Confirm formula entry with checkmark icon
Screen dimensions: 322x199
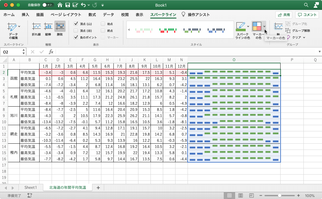(x=42, y=52)
